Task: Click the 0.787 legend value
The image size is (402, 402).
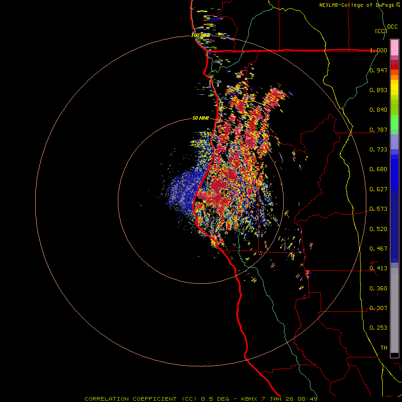Action: pos(378,130)
